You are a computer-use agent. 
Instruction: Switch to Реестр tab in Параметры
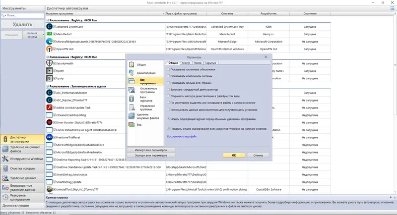[186, 63]
